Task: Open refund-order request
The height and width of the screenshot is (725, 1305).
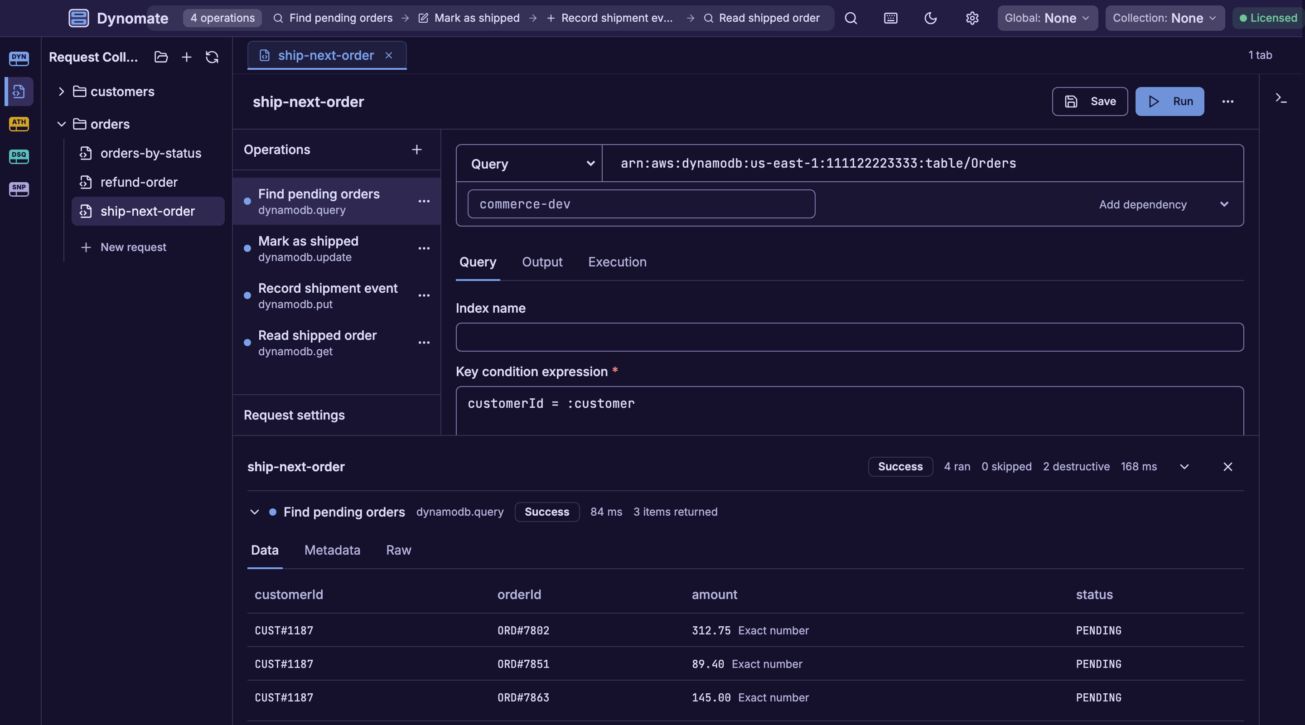Action: pyautogui.click(x=147, y=183)
